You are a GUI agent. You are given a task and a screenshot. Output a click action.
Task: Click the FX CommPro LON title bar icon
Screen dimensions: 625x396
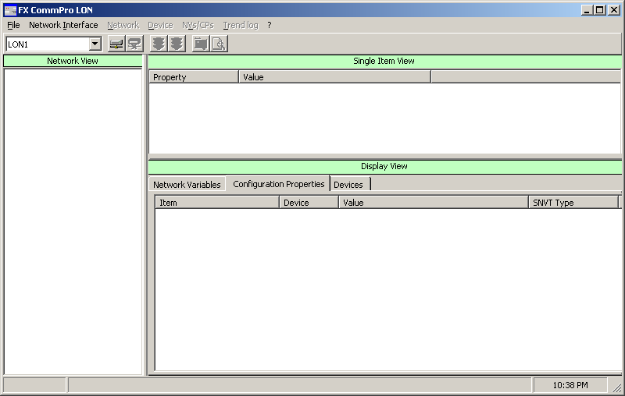(x=10, y=10)
